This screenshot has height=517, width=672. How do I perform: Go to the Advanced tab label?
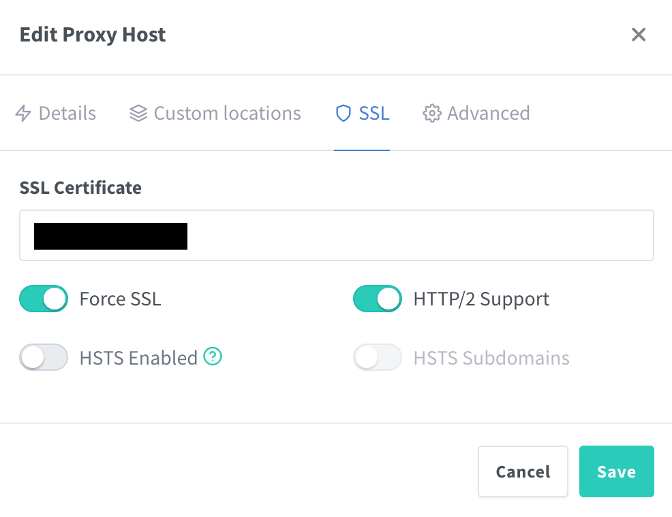488,113
